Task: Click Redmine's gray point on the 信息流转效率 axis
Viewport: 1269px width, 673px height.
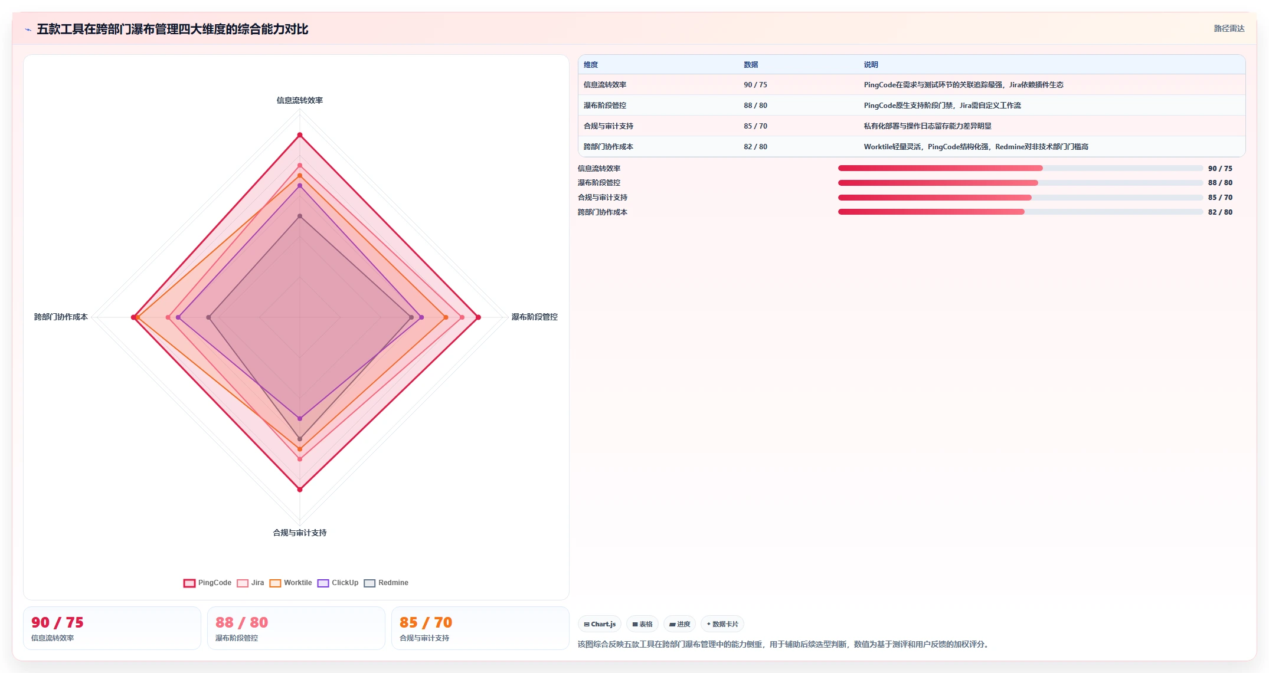Action: click(x=300, y=216)
